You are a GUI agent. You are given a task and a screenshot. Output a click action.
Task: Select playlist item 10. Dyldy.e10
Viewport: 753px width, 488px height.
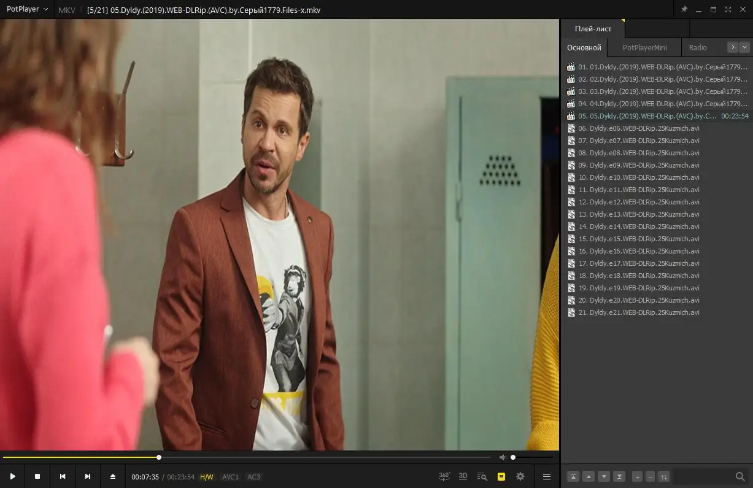(x=638, y=177)
